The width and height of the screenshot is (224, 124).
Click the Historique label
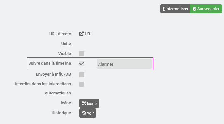pyautogui.click(x=61, y=113)
